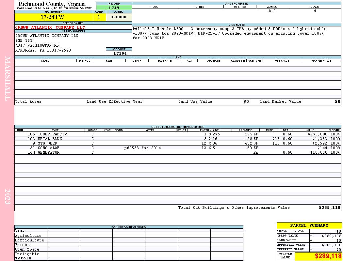Screen dimensions: 343x261
Task: Click the Forest row label
Action: coord(22,245)
